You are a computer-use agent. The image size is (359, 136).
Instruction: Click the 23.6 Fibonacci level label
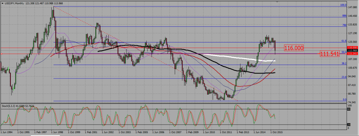tap(344, 77)
